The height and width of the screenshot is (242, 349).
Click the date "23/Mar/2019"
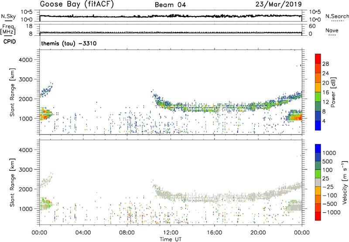point(278,4)
